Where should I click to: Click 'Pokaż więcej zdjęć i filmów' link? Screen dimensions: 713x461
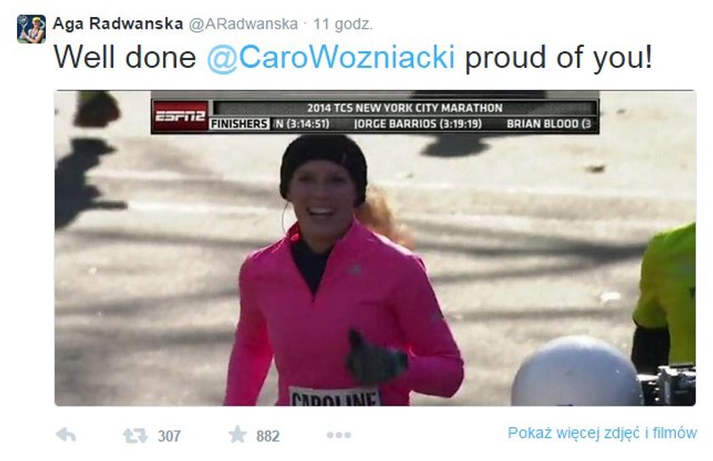(x=602, y=433)
